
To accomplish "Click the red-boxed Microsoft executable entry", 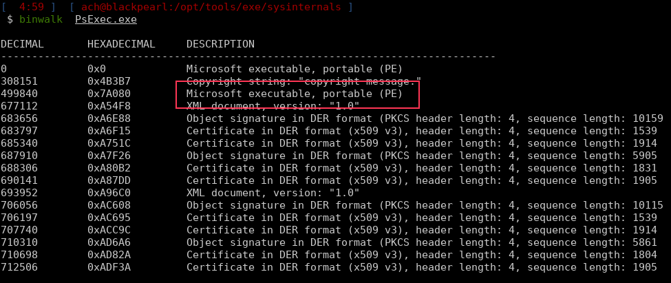I will [x=294, y=94].
